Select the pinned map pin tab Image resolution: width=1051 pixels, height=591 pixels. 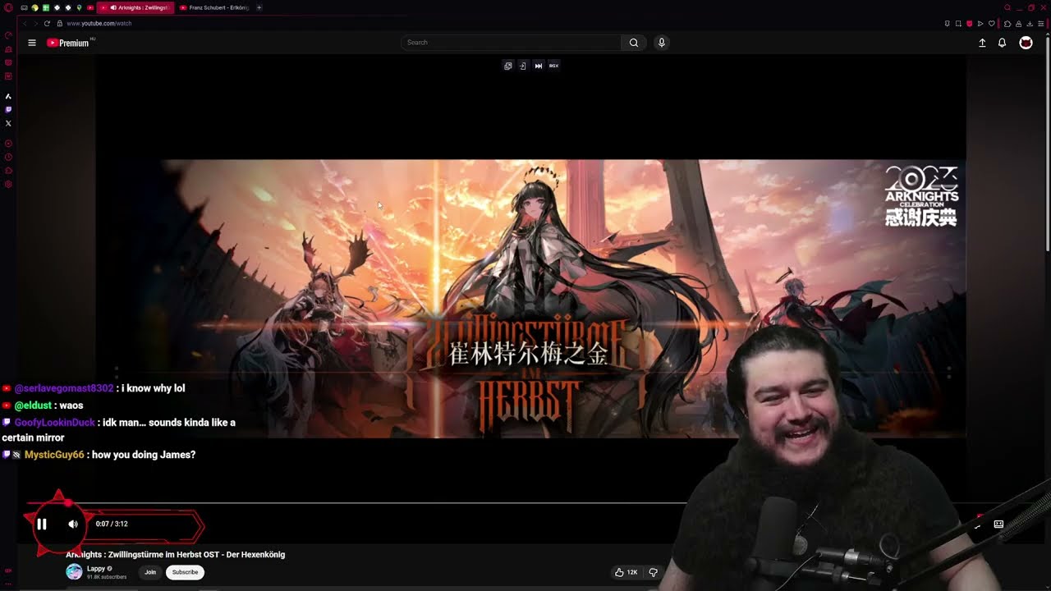click(79, 7)
